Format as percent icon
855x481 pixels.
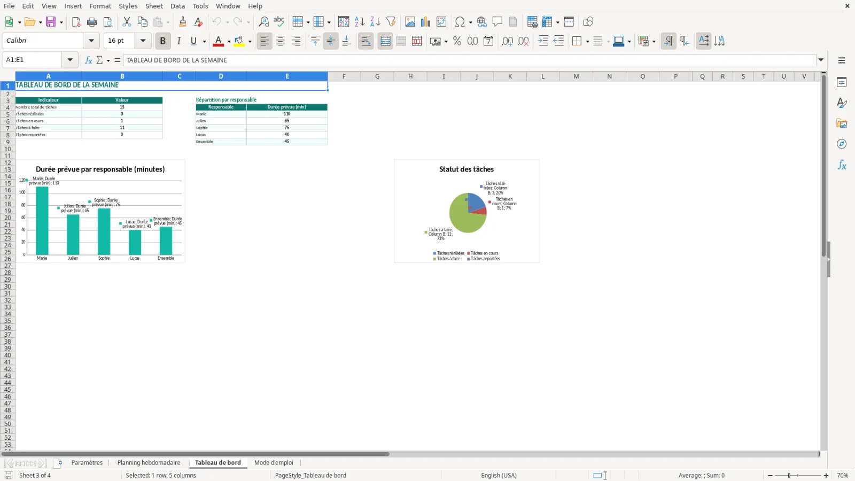pyautogui.click(x=457, y=41)
